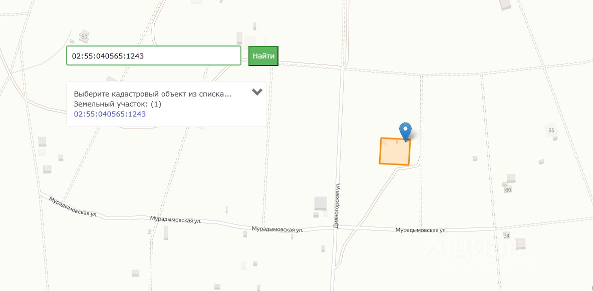The height and width of the screenshot is (291, 593).
Task: Open the 02:55:040565:1243 parcel link
Action: click(x=110, y=113)
